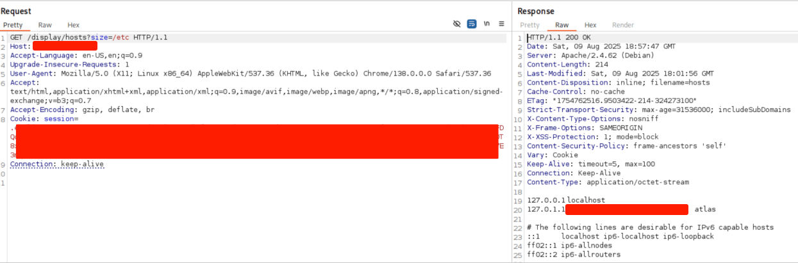Click the ETag response header line
This screenshot has height=263, width=798.
[x=611, y=100]
